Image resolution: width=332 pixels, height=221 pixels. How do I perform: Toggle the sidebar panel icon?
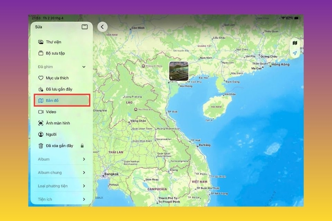(85, 27)
